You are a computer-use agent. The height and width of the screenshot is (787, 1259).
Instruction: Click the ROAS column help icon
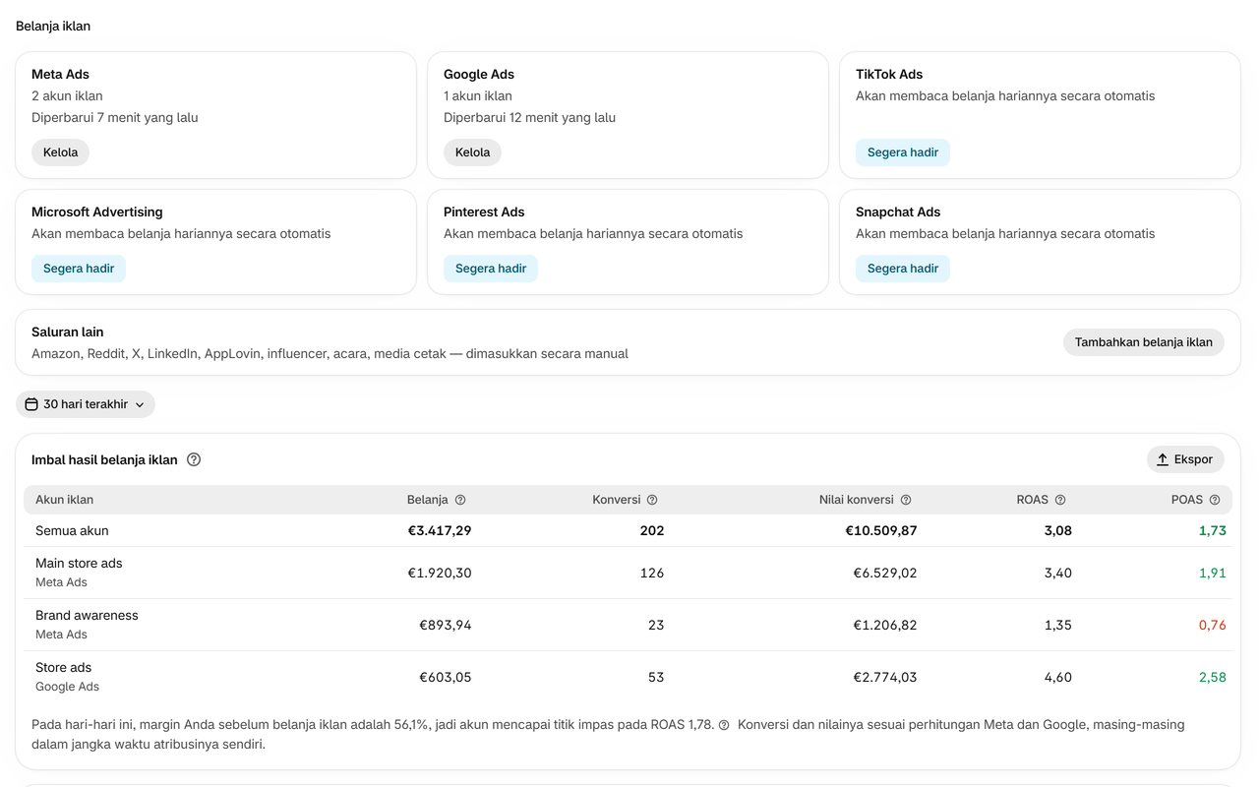point(1060,500)
